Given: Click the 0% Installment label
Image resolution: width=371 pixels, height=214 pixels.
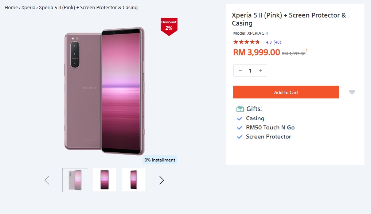Looking at the screenshot, I should click(160, 160).
